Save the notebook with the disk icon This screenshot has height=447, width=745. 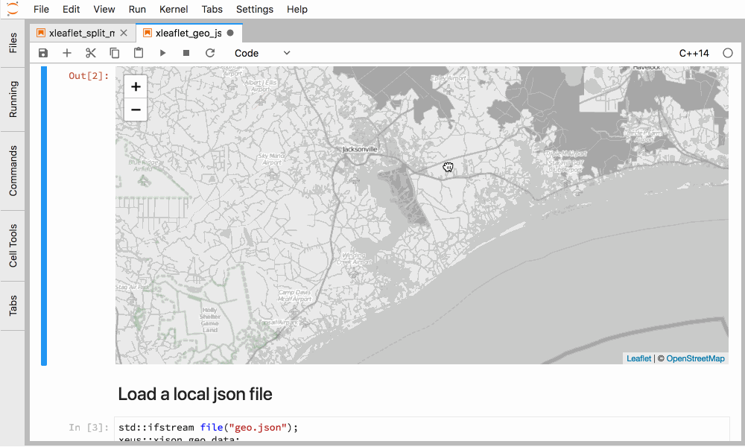pyautogui.click(x=43, y=53)
